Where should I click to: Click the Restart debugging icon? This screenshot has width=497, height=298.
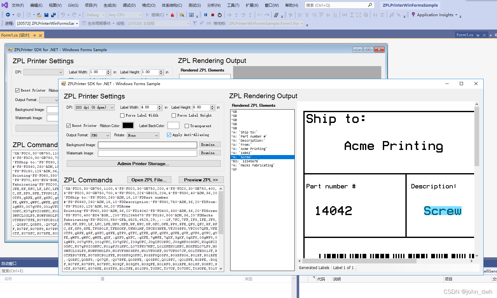(x=219, y=15)
